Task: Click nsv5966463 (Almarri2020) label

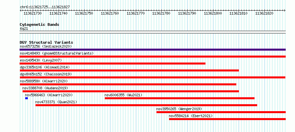Action: coord(49,95)
